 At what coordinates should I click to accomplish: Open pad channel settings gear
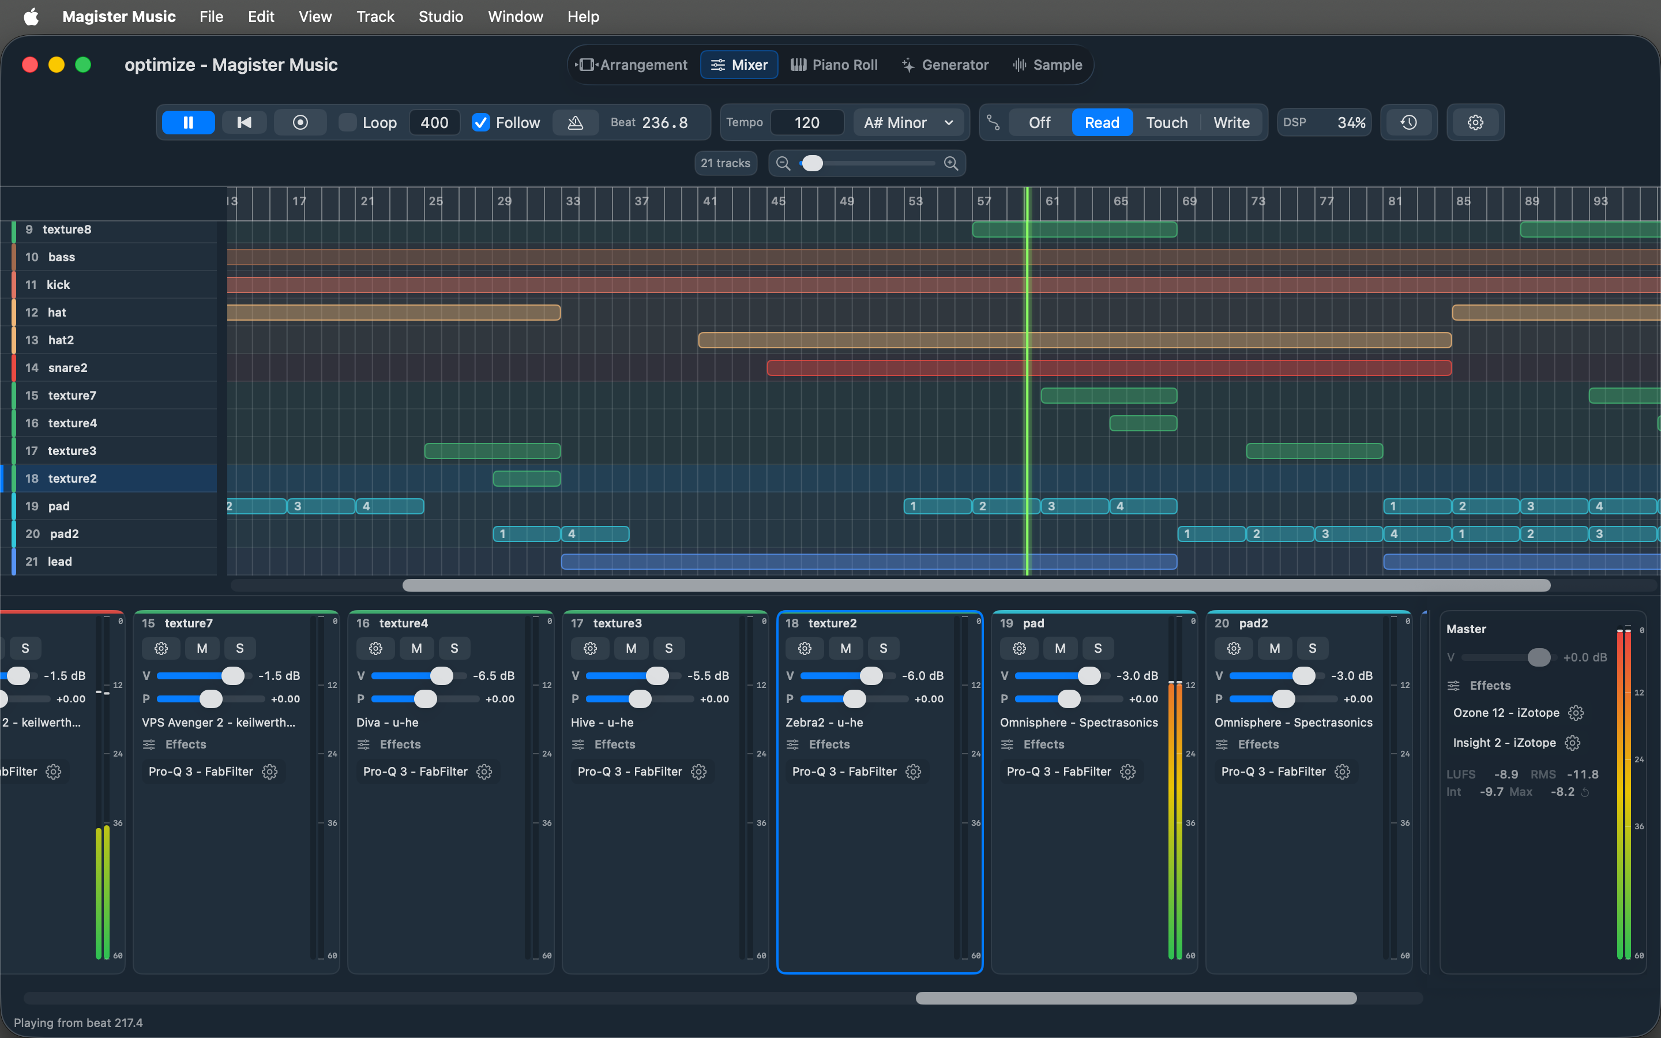coord(1019,648)
